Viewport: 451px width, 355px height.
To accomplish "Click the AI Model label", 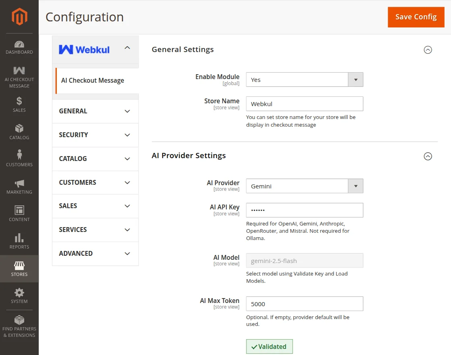I will [x=226, y=258].
